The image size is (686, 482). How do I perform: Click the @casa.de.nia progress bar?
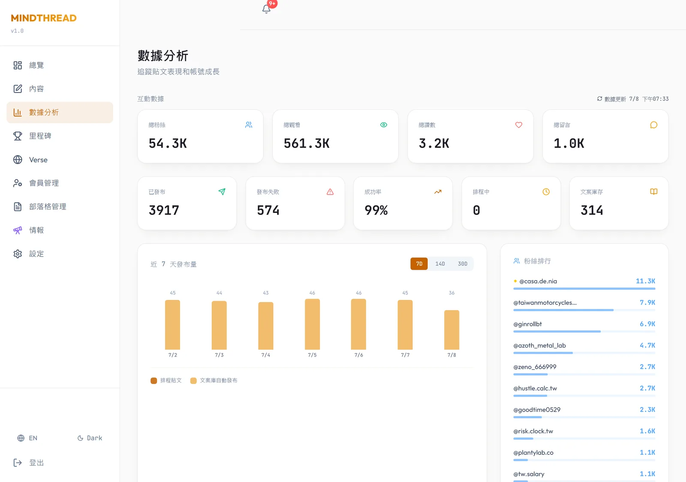click(x=584, y=289)
